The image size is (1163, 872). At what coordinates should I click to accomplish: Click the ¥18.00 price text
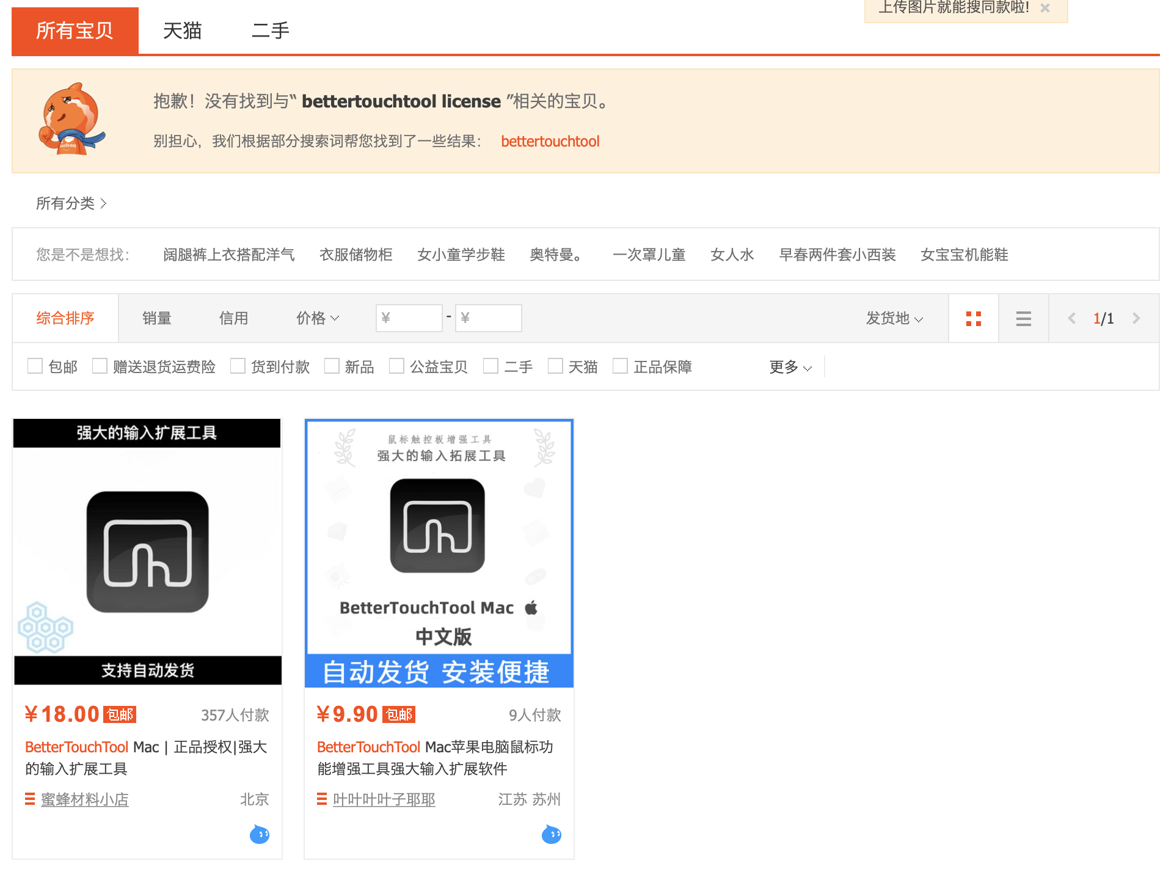click(x=62, y=714)
